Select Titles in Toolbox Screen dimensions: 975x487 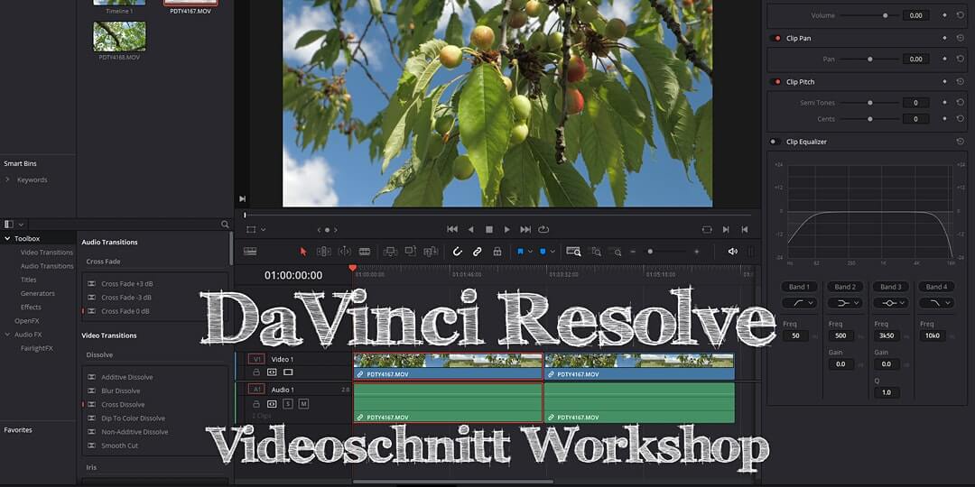click(x=29, y=280)
